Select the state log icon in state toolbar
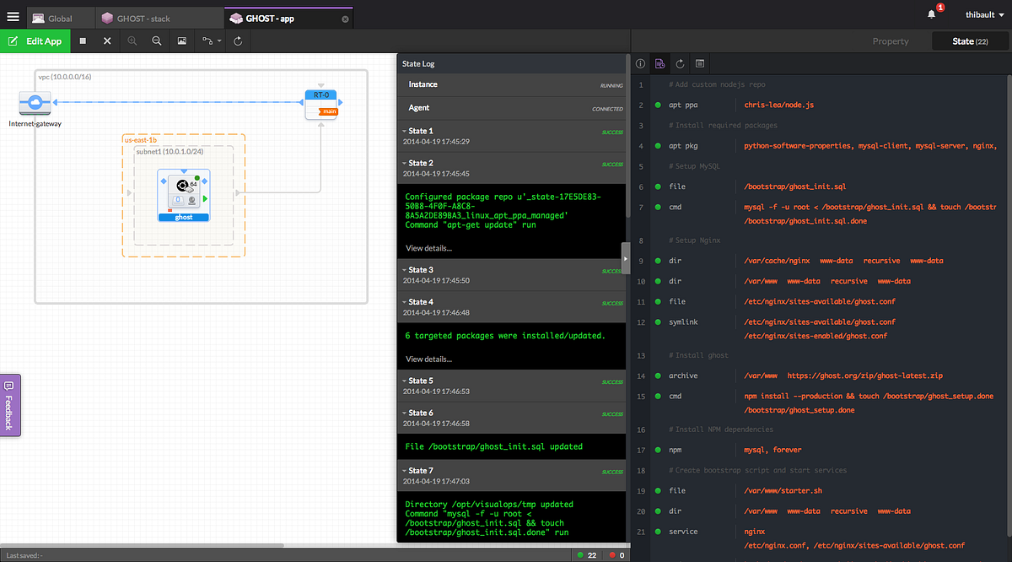1012x562 pixels. [660, 63]
